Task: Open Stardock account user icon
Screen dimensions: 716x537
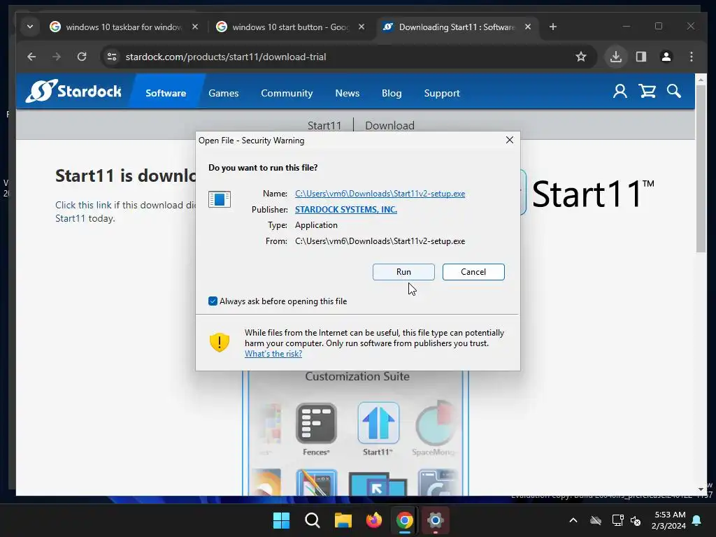Action: click(620, 92)
